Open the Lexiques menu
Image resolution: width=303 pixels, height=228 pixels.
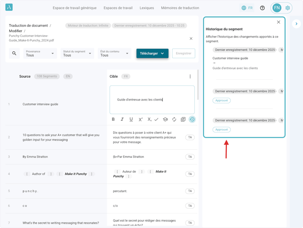click(x=147, y=8)
